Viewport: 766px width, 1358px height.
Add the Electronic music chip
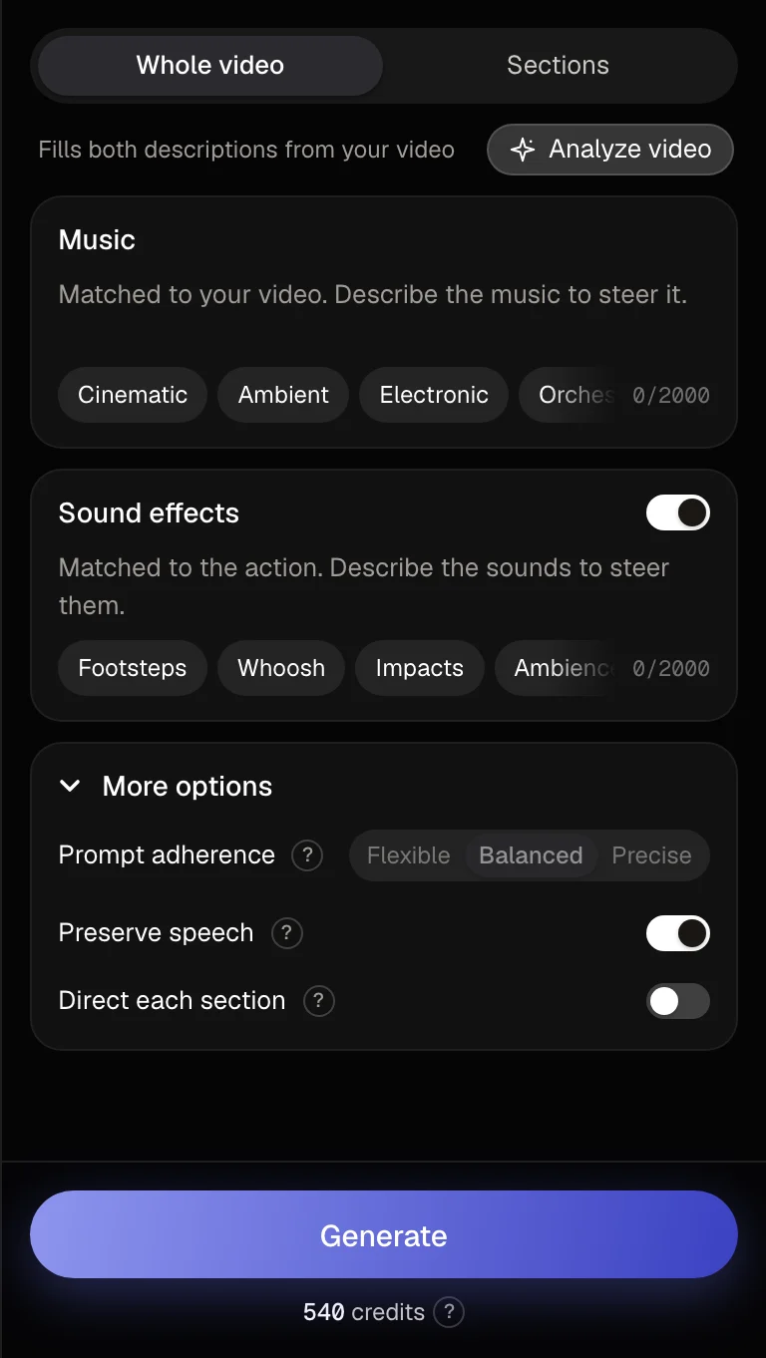pos(434,395)
